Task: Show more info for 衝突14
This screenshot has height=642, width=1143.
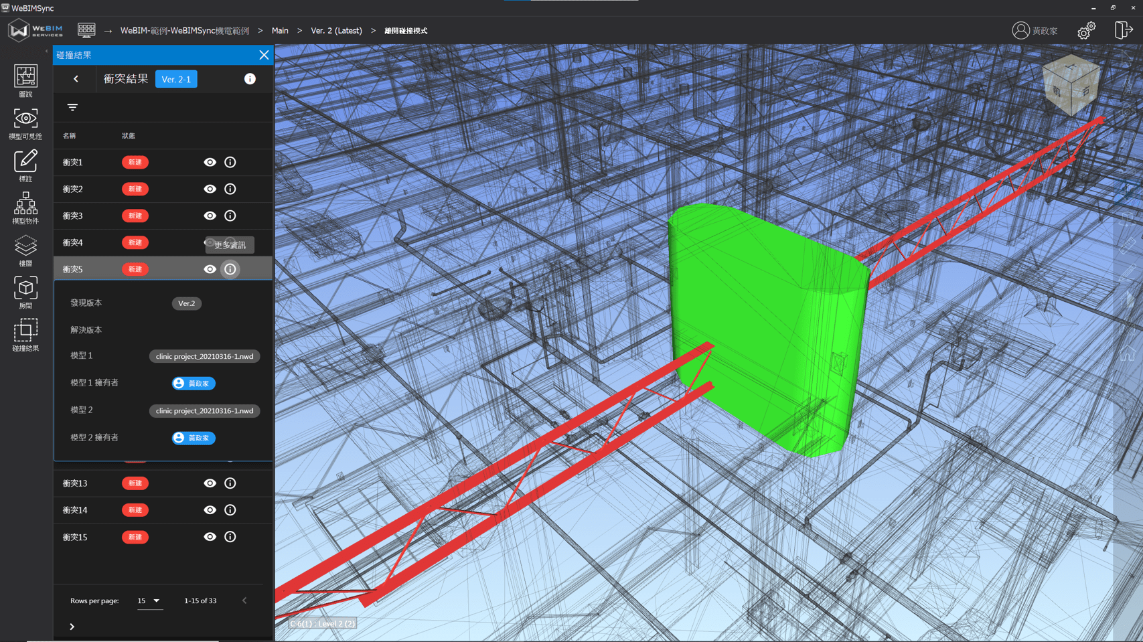Action: [230, 510]
